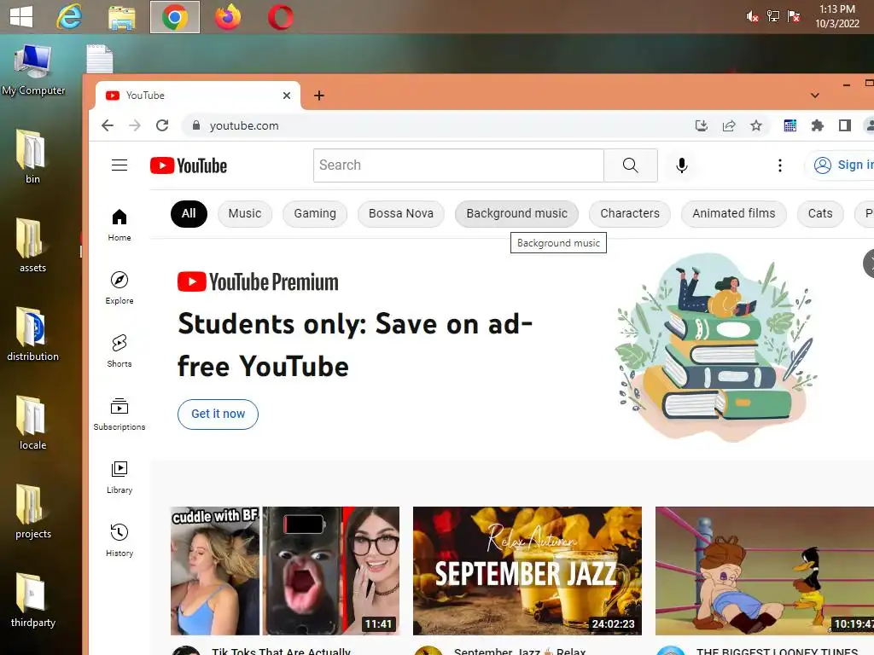Go forward in Chrome's history
The width and height of the screenshot is (874, 655).
point(134,125)
